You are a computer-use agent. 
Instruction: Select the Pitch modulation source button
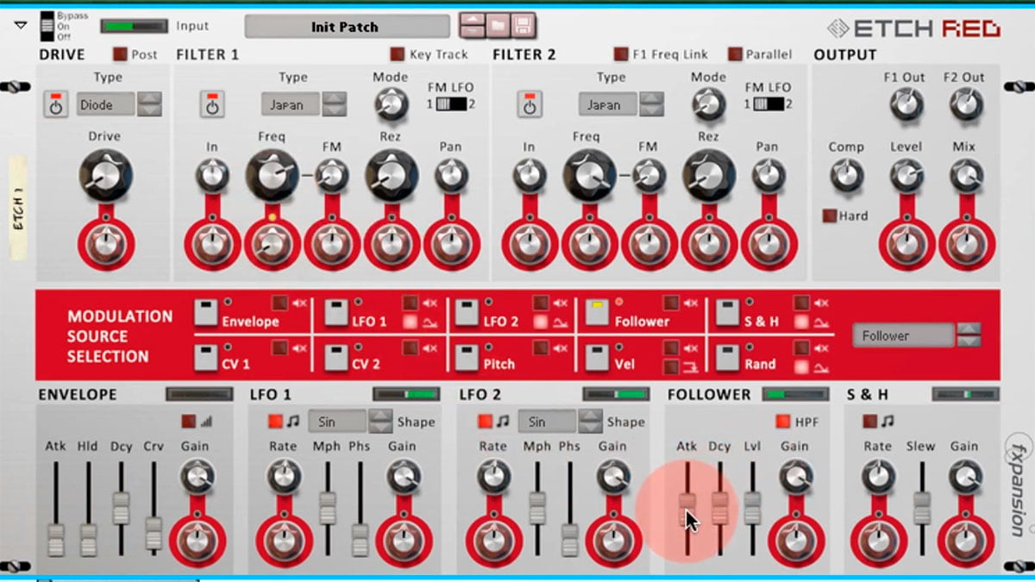click(x=467, y=358)
